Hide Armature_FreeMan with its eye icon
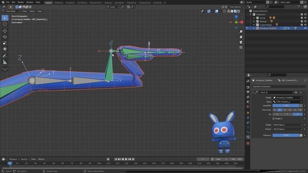Screen dimensions: 308x173 tap(305, 28)
